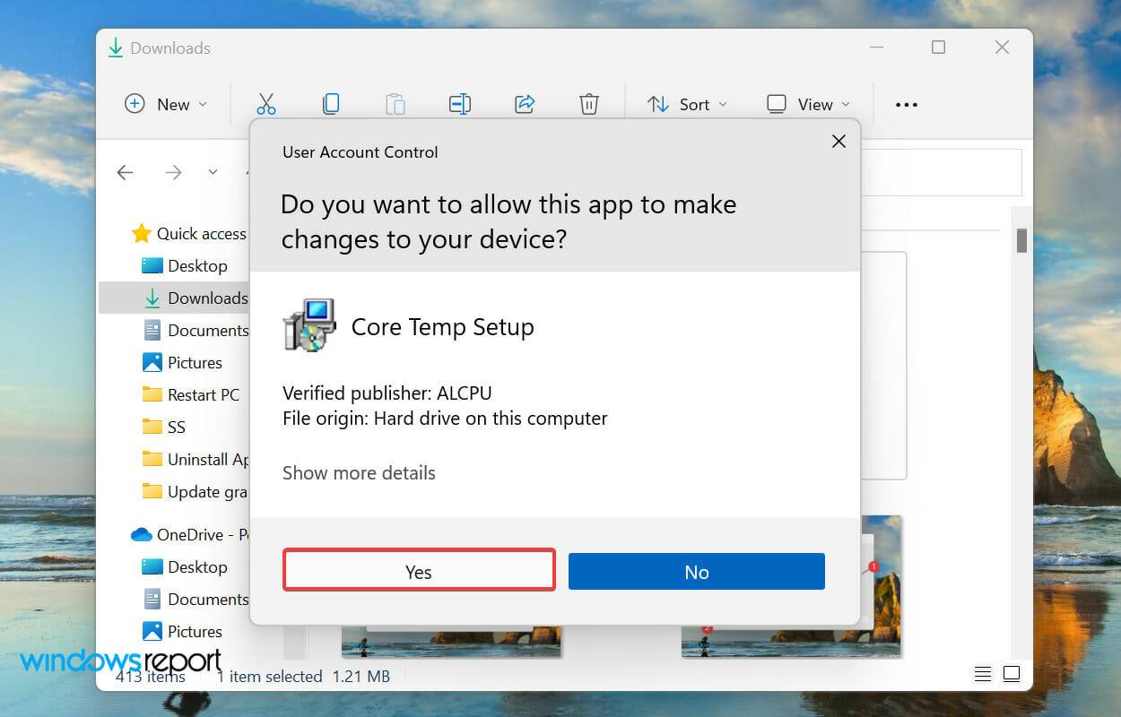
Task: Cut the selected file using the scissors icon
Action: tap(266, 104)
